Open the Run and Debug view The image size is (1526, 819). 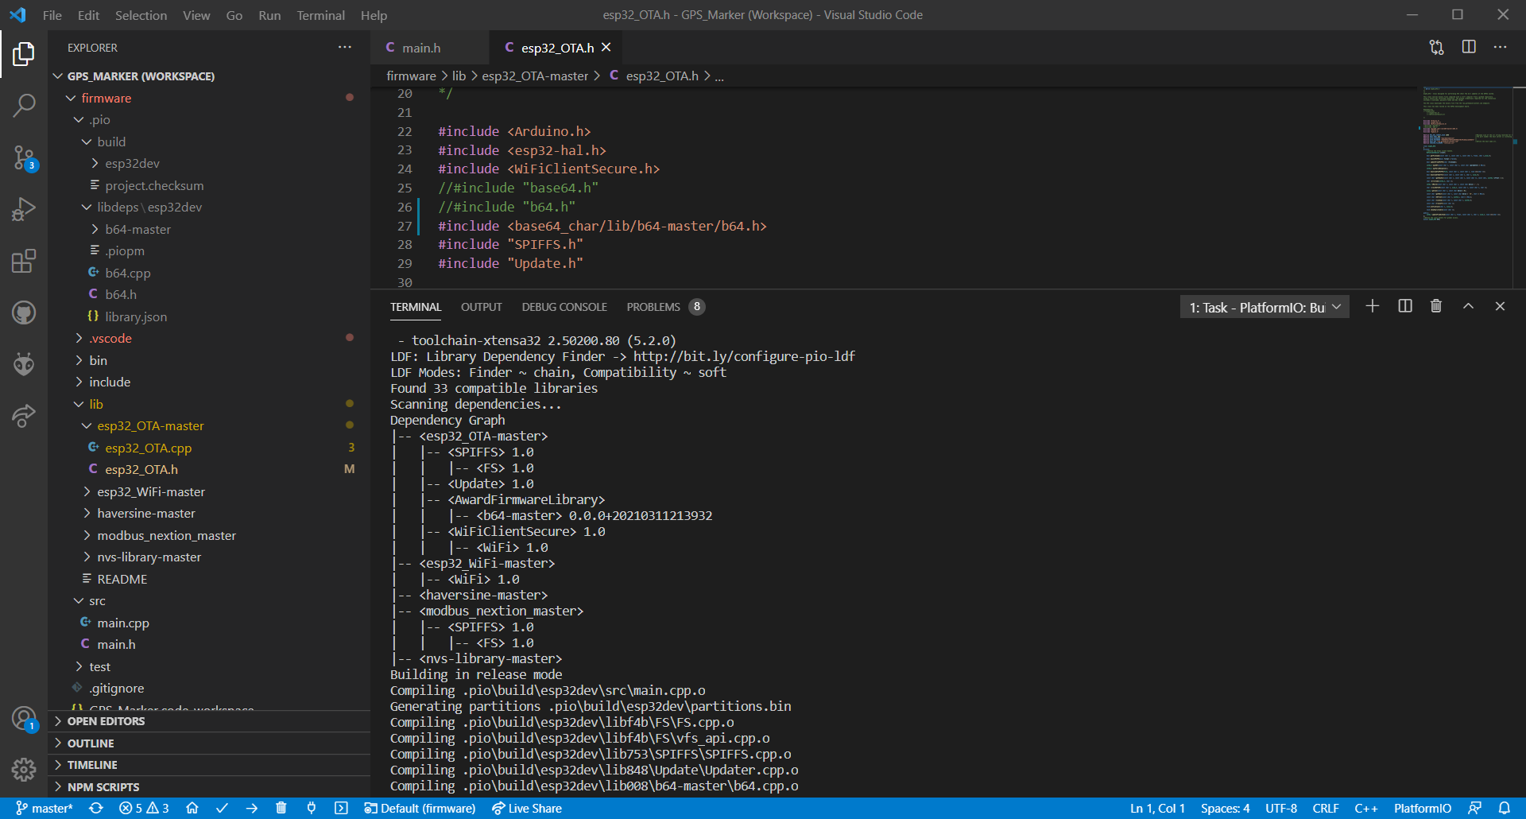25,208
